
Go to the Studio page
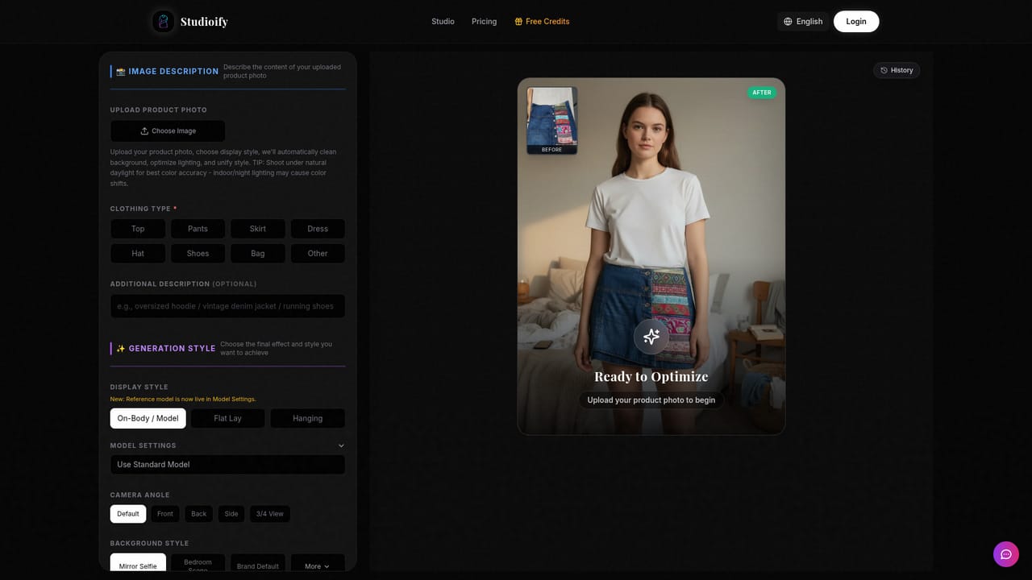443,22
